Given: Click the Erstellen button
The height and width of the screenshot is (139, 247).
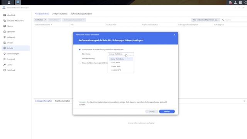Looking at the screenshot, I should 39,20.
